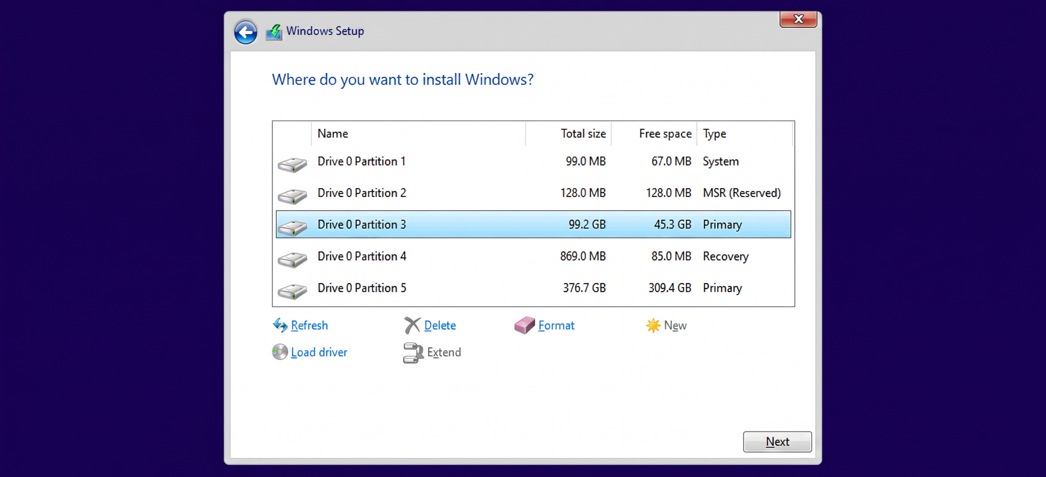This screenshot has width=1046, height=477.
Task: Click the 376.7 GB total size cell
Action: pyautogui.click(x=584, y=288)
